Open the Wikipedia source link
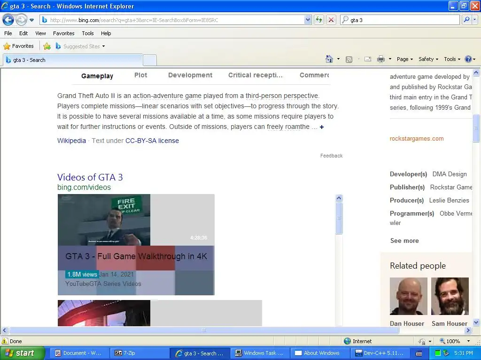 (x=71, y=141)
